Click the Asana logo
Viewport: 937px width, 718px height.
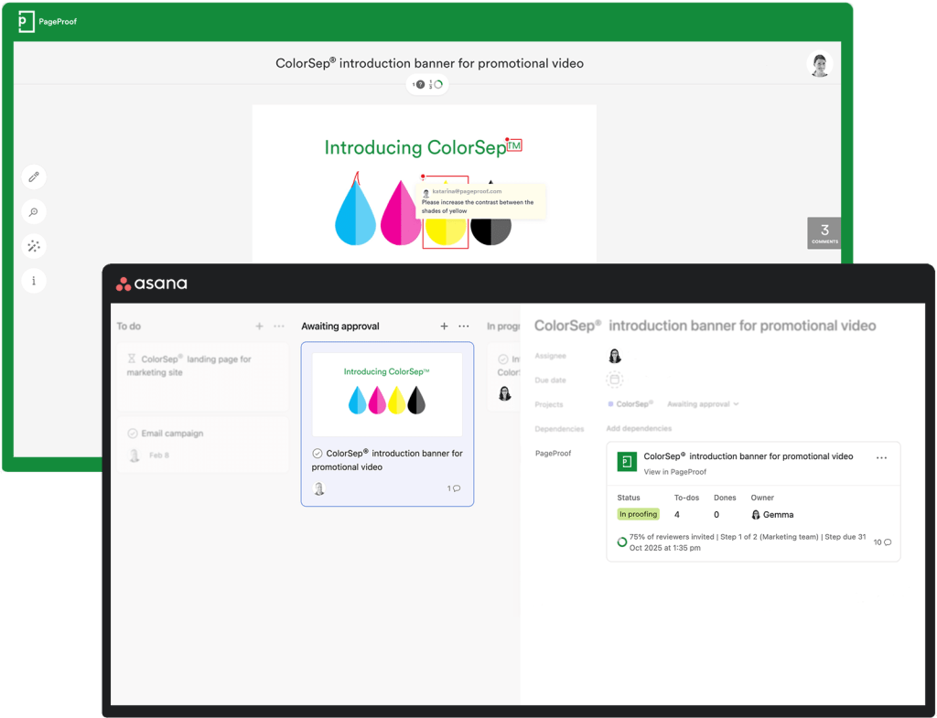pyautogui.click(x=152, y=284)
